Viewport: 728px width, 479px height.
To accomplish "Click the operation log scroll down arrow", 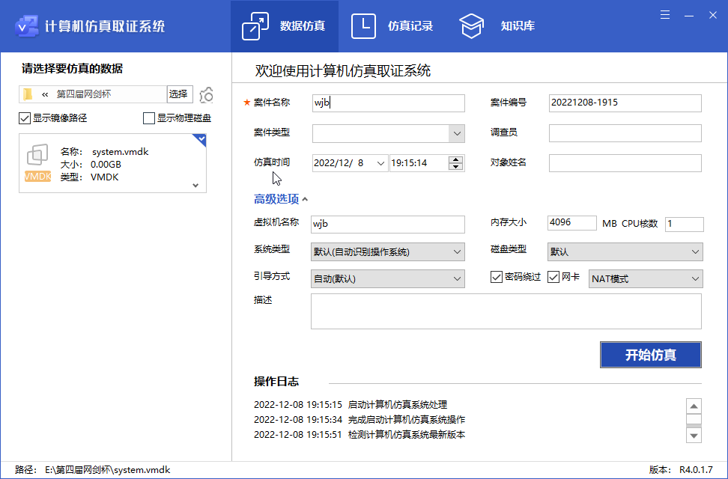I will 694,436.
